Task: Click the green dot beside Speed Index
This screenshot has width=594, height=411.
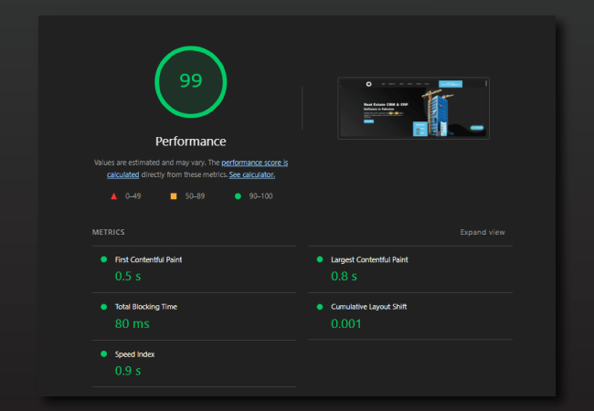Action: click(103, 353)
